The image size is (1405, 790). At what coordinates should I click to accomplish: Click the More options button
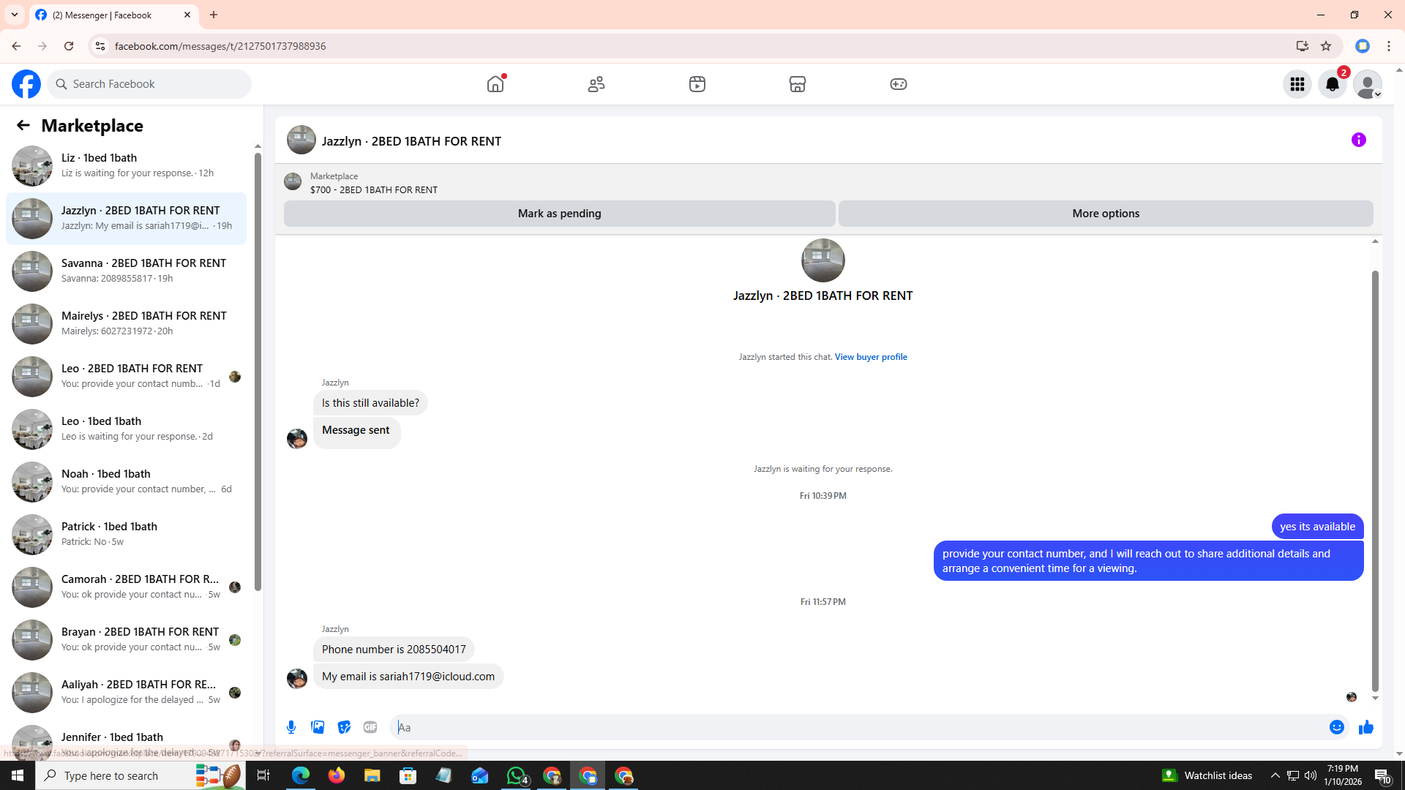(x=1105, y=214)
